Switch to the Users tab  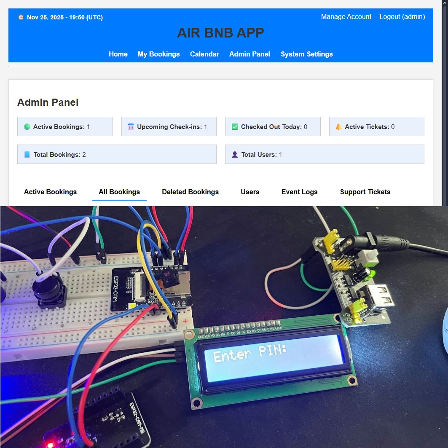(250, 192)
